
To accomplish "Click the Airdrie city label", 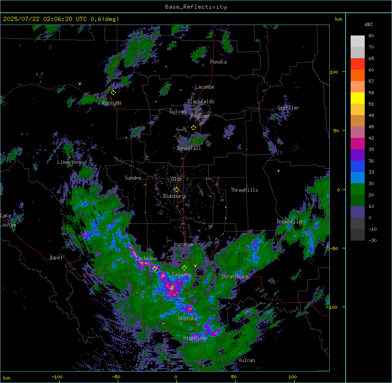I will click(184, 244).
